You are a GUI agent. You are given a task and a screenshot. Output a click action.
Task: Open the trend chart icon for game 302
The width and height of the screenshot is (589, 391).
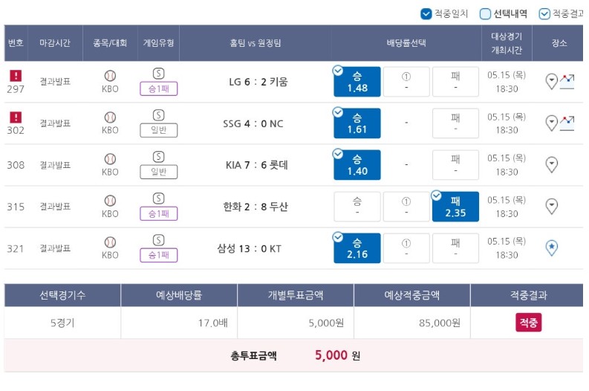pyautogui.click(x=567, y=123)
